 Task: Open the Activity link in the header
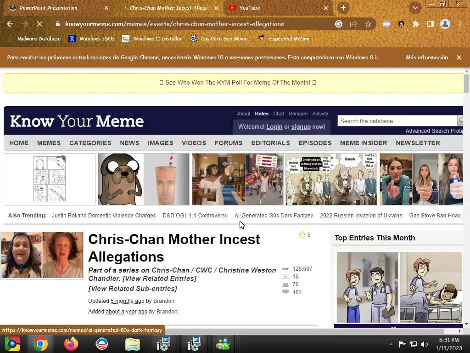click(x=320, y=114)
